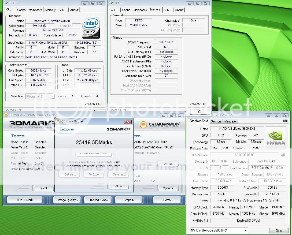Click the Core Voltage value '1.520 V'
292x235 pixels.
click(x=71, y=35)
